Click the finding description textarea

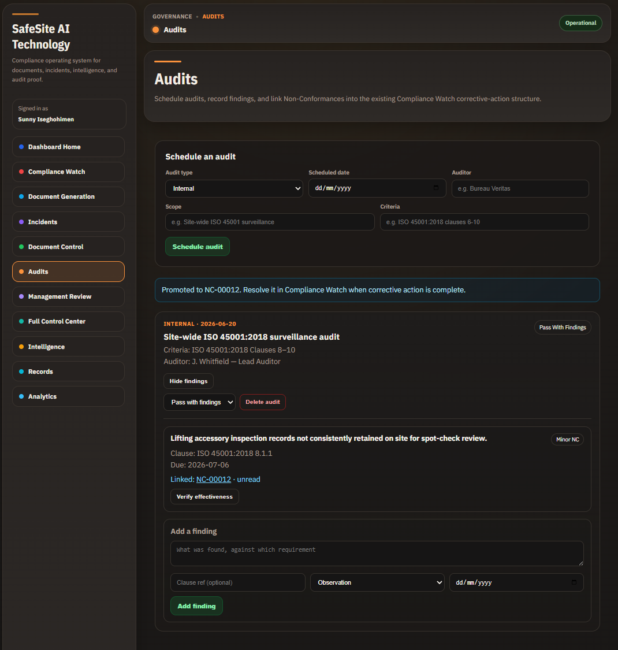(x=377, y=554)
